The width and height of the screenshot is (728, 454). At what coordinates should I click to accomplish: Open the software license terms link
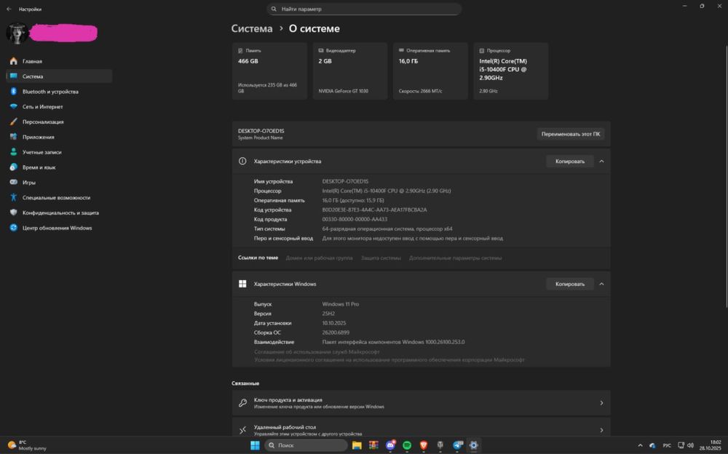389,359
